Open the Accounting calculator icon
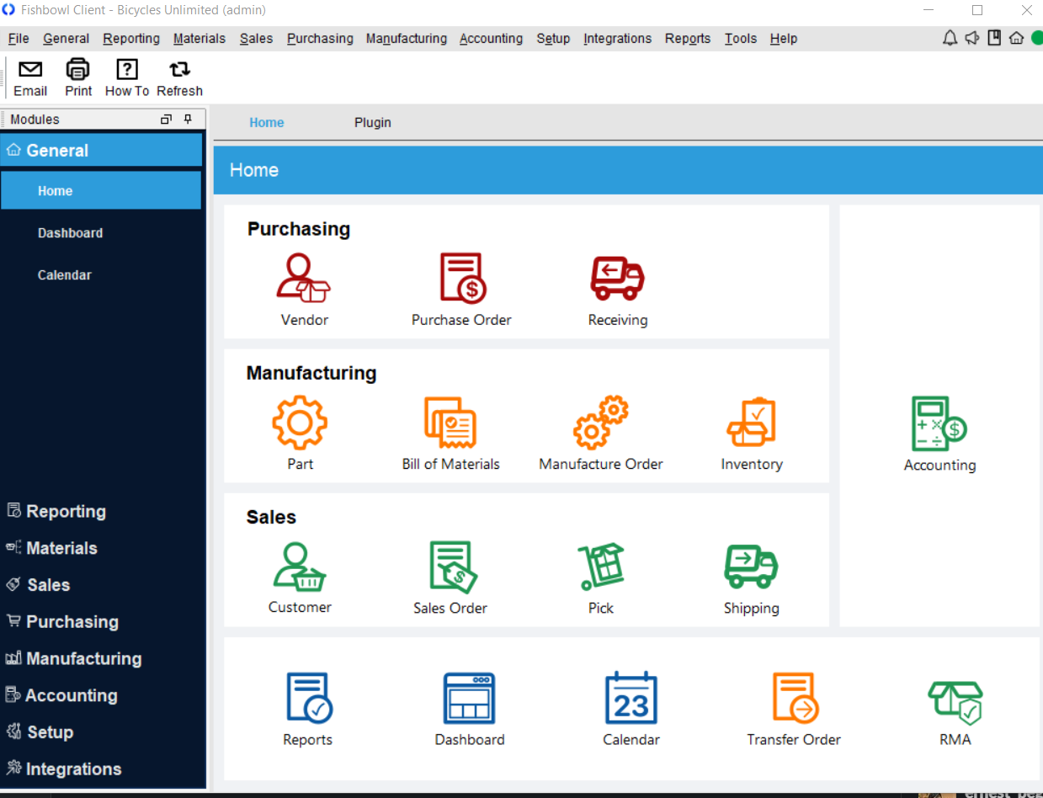This screenshot has width=1043, height=798. (x=939, y=424)
